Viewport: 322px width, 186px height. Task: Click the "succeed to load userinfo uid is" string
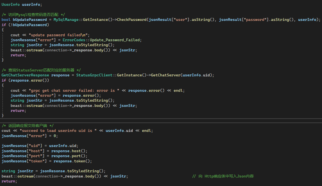pos(58,131)
